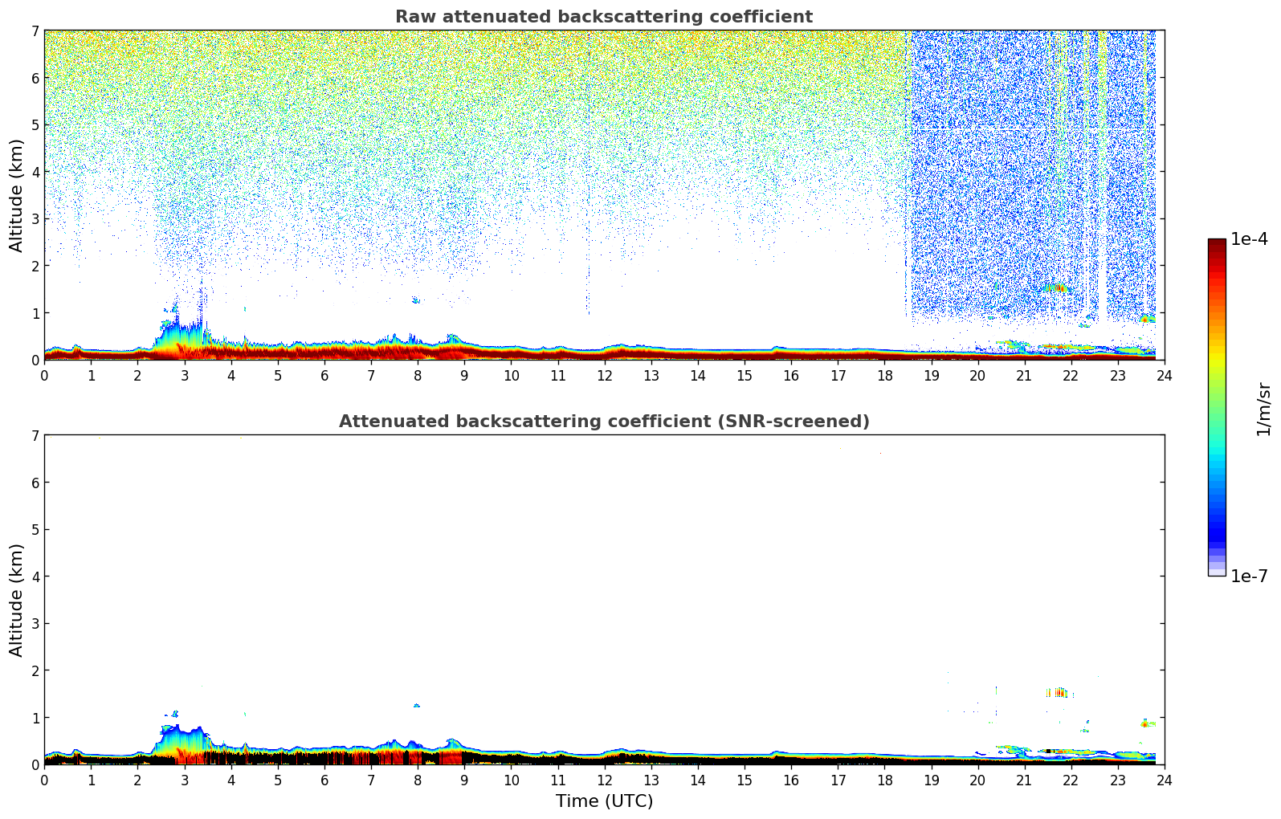This screenshot has width=1281, height=819.
Task: Click the colorbar unit label '1/m/sr'
Action: tap(1264, 409)
